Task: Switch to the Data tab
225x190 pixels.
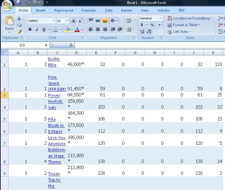Action: click(x=109, y=10)
